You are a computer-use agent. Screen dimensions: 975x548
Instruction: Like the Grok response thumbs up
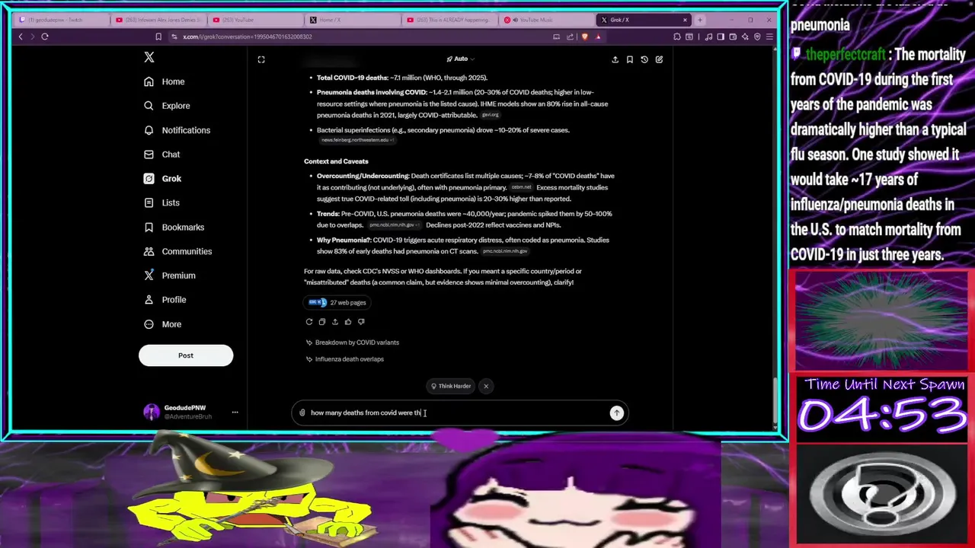(x=348, y=321)
